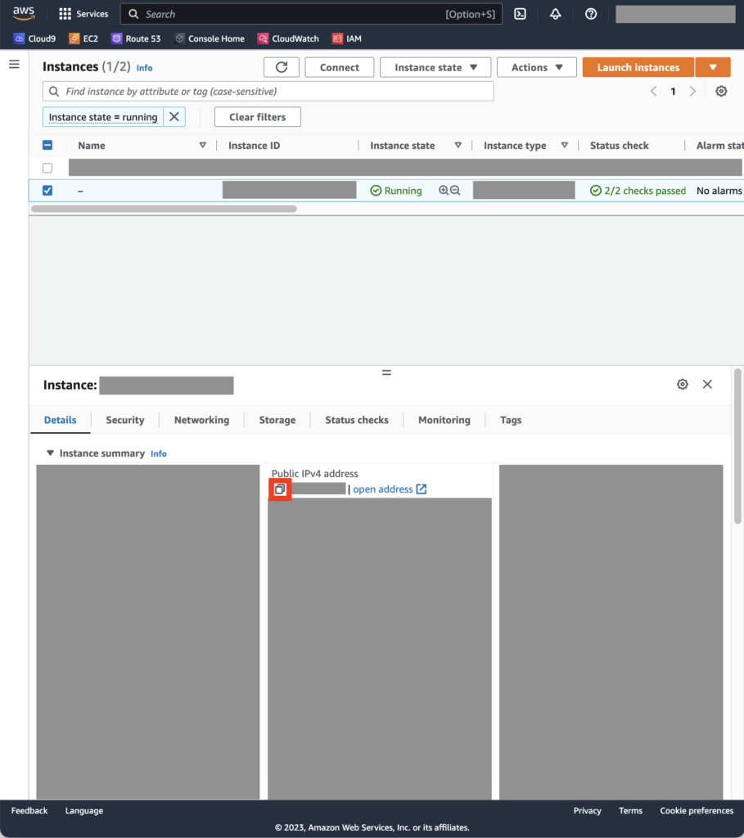
Task: Open instances table preferences gear
Action: coord(721,92)
